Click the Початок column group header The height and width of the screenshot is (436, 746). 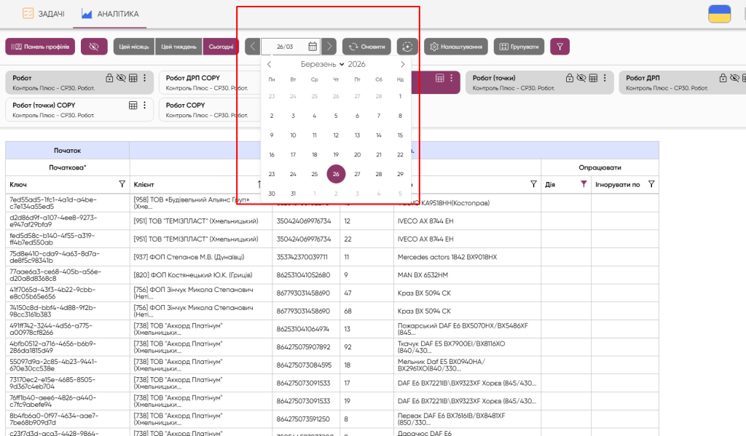[x=68, y=150]
